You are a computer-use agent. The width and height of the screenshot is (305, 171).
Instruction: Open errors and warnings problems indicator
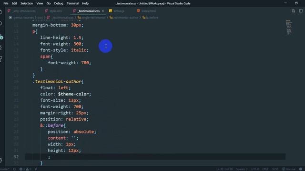[25, 169]
